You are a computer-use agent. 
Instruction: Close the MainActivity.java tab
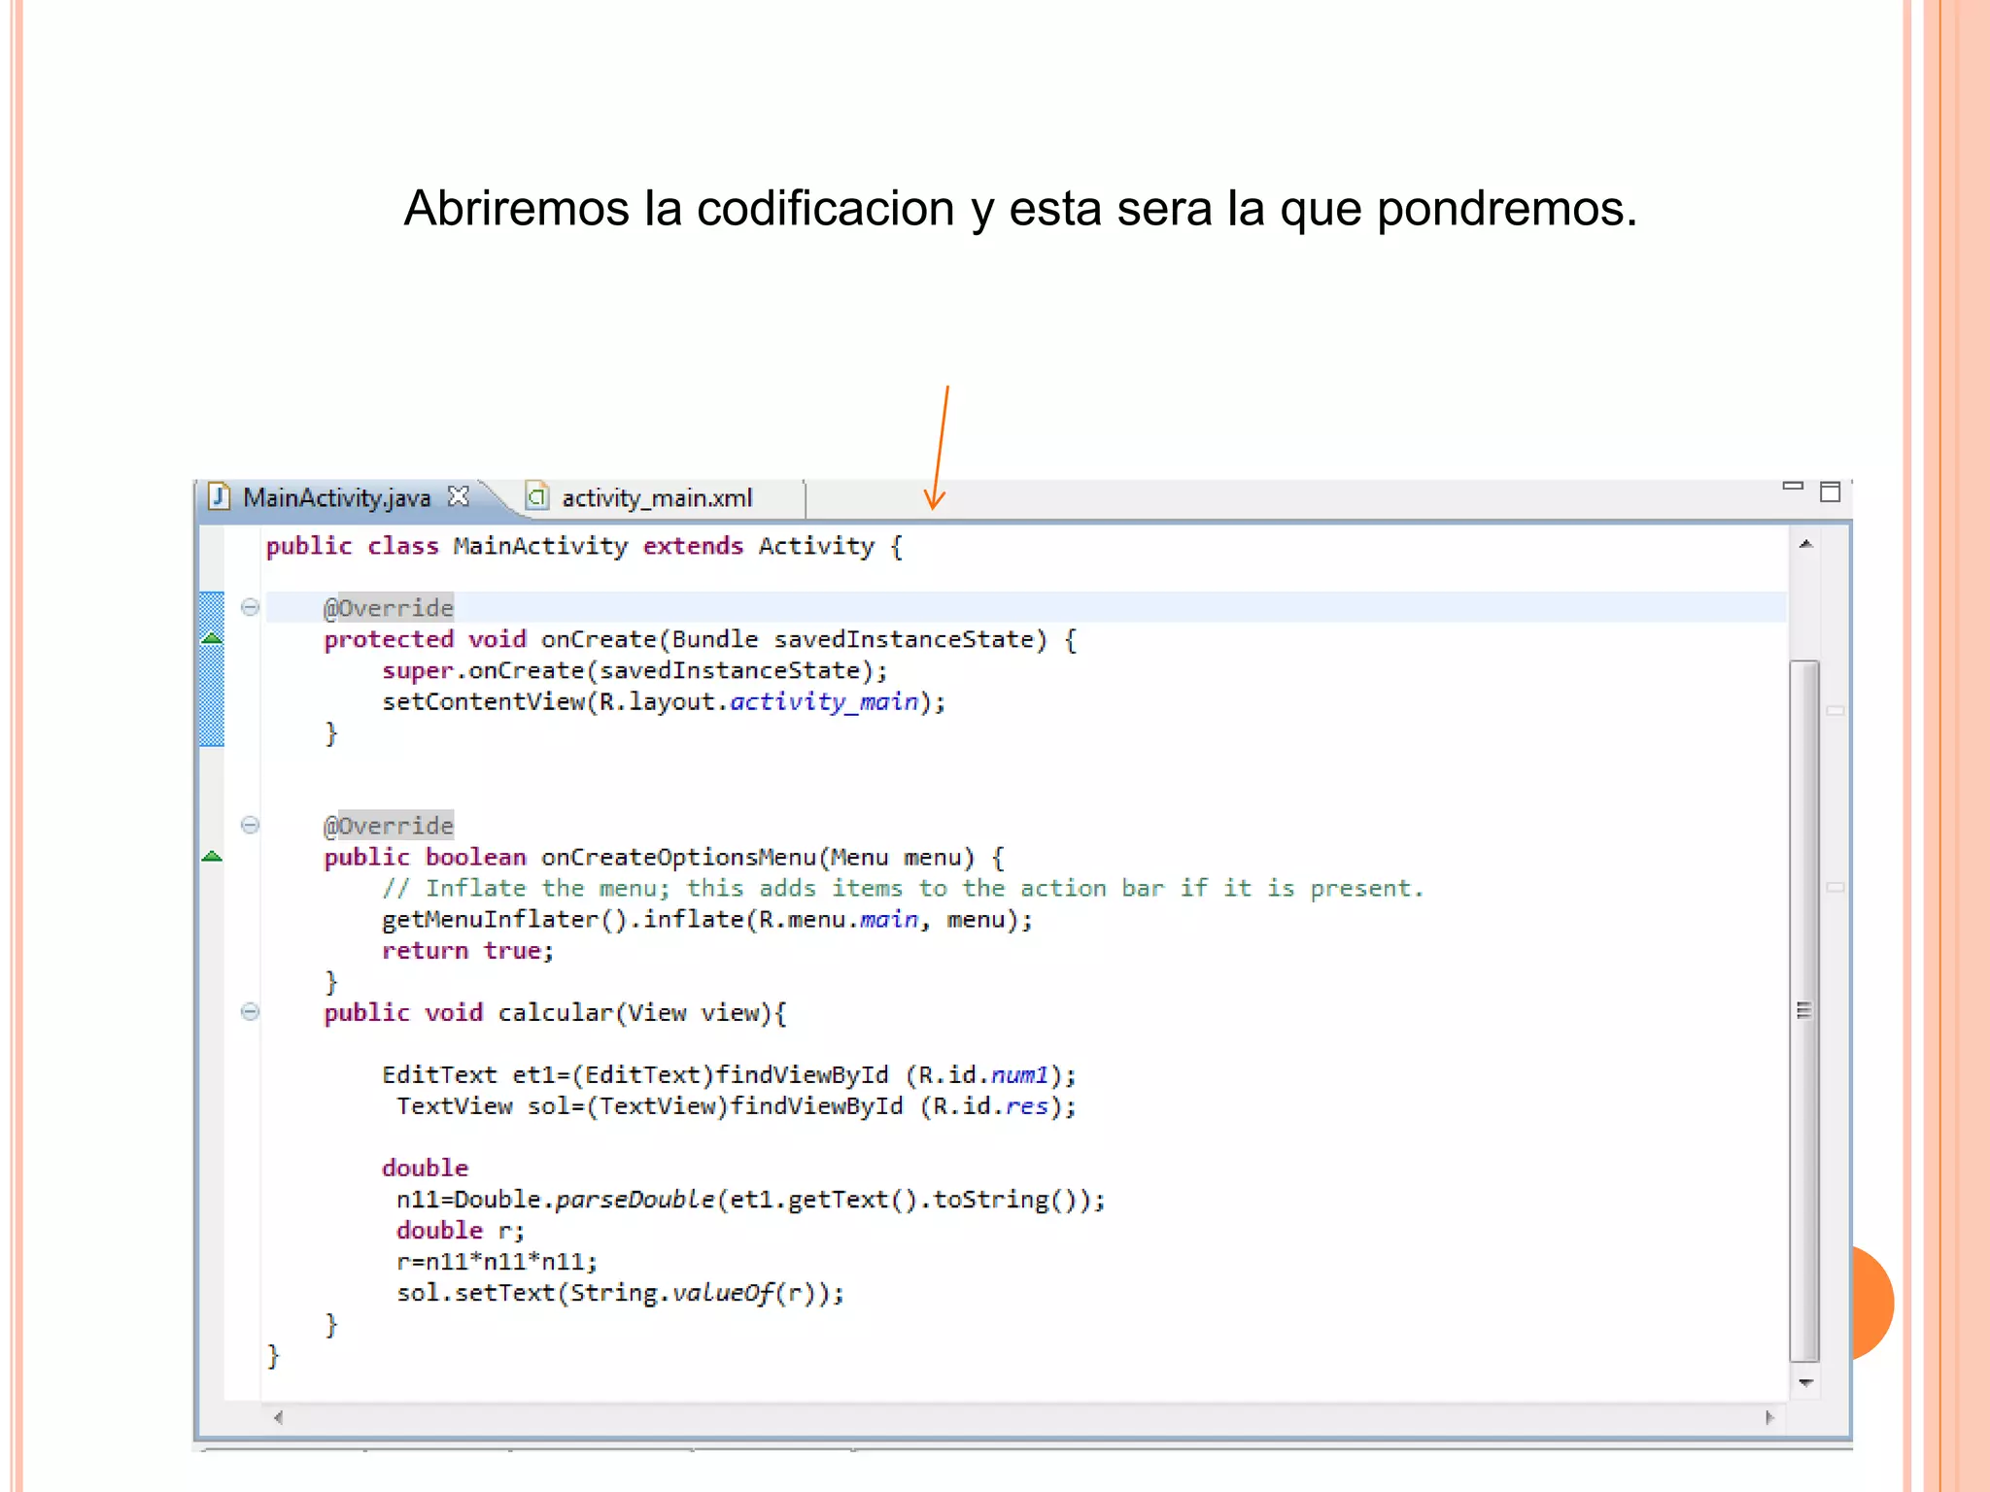pos(458,496)
